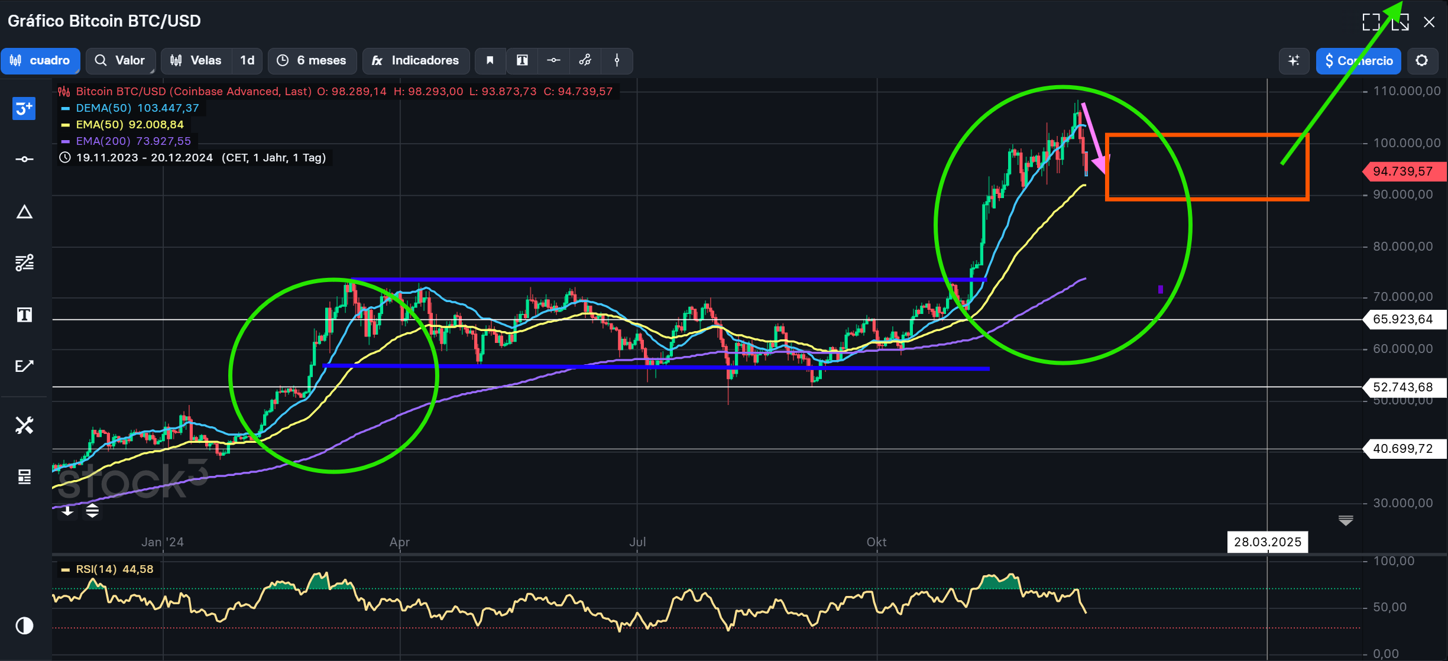1448x661 pixels.
Task: Select the line drawing tool in sidebar
Action: (x=24, y=159)
